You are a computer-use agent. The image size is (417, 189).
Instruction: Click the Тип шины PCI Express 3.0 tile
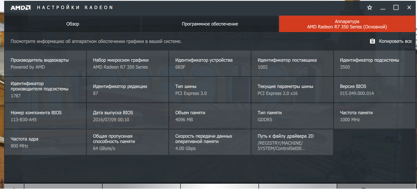[x=210, y=90]
